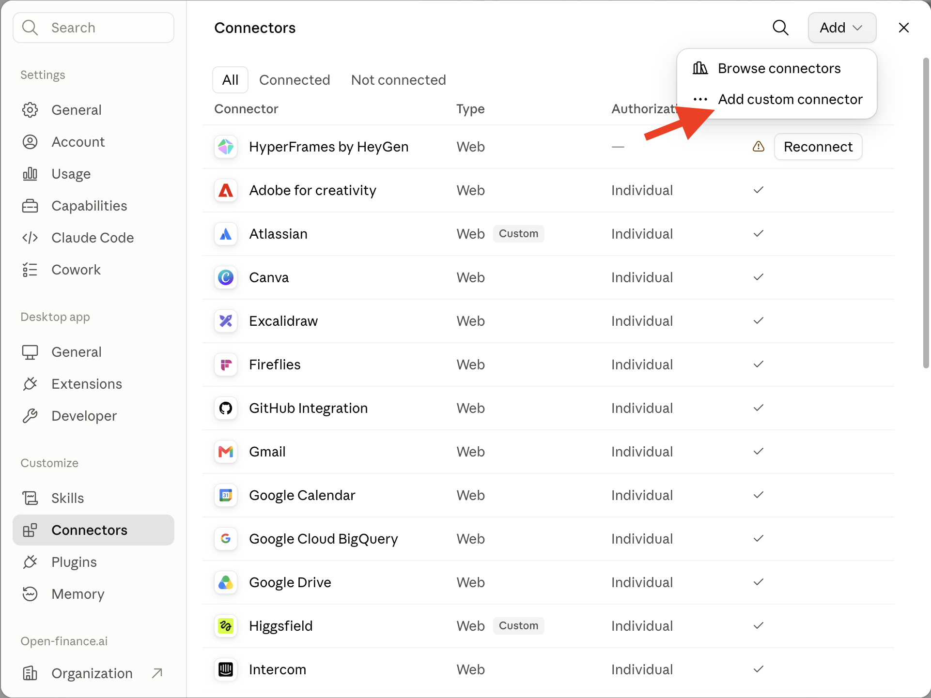Click the HyperFrames by HeyGen logo icon
Image resolution: width=931 pixels, height=698 pixels.
226,147
